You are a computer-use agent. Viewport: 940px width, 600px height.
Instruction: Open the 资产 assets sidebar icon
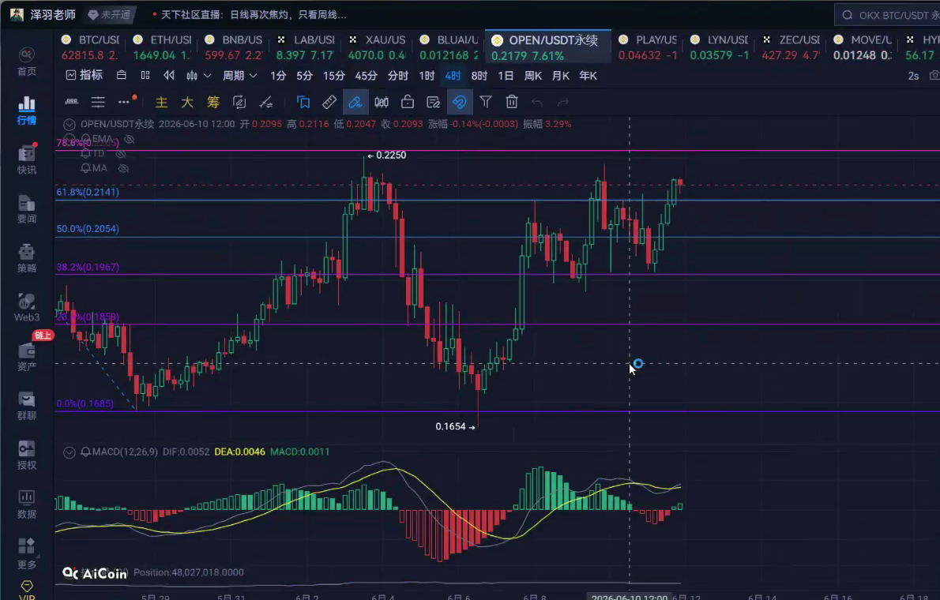pos(26,357)
